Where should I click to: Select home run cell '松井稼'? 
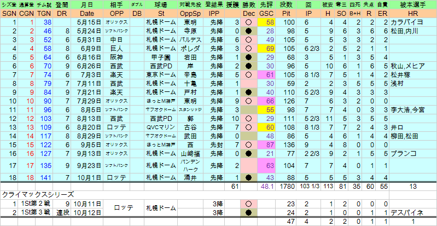413,74
